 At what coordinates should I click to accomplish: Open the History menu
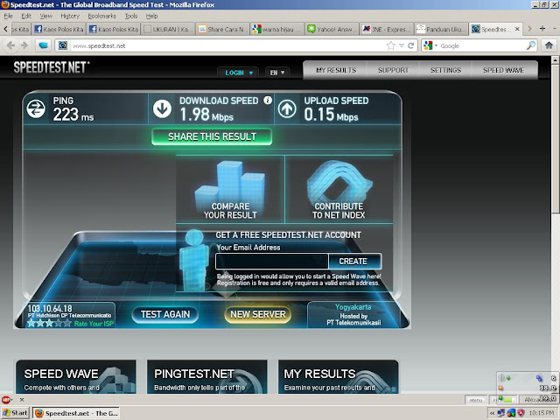coord(70,16)
